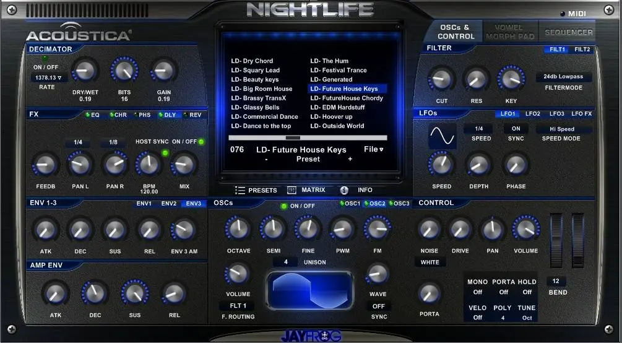
Task: Click the filter CUT knob
Action: click(441, 79)
